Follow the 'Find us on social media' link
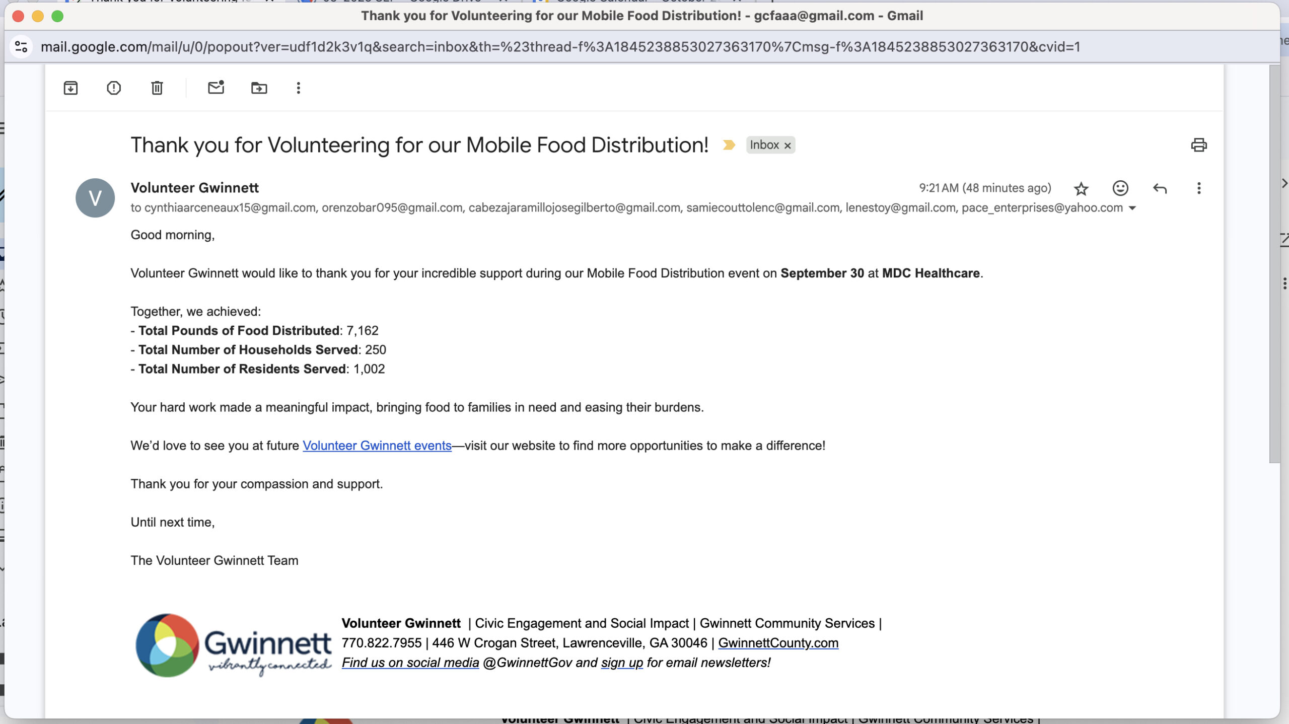This screenshot has height=724, width=1289. (x=410, y=663)
